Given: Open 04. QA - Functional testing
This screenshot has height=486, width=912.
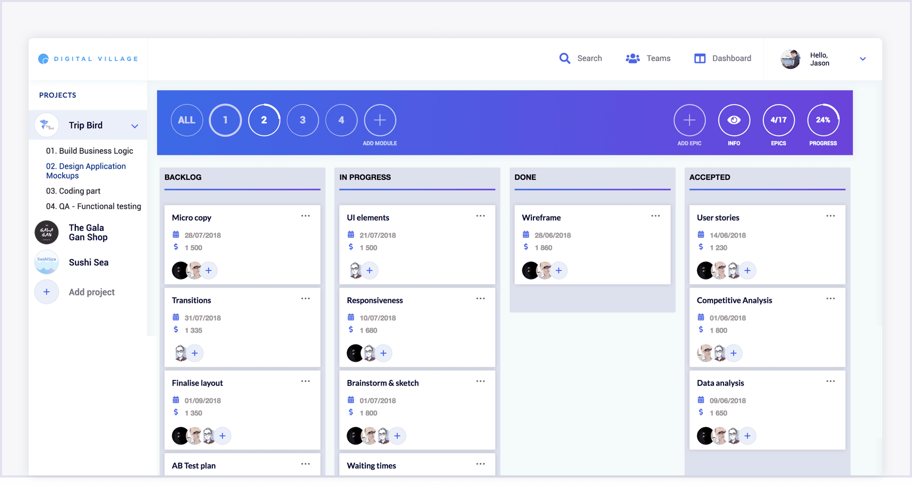Looking at the screenshot, I should coord(93,206).
